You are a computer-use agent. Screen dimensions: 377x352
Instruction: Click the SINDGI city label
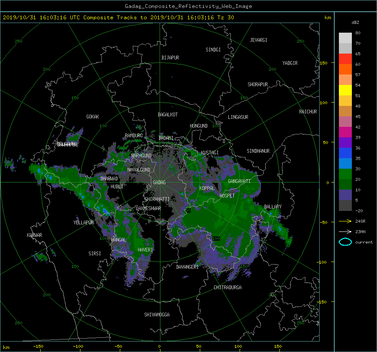[x=213, y=50]
